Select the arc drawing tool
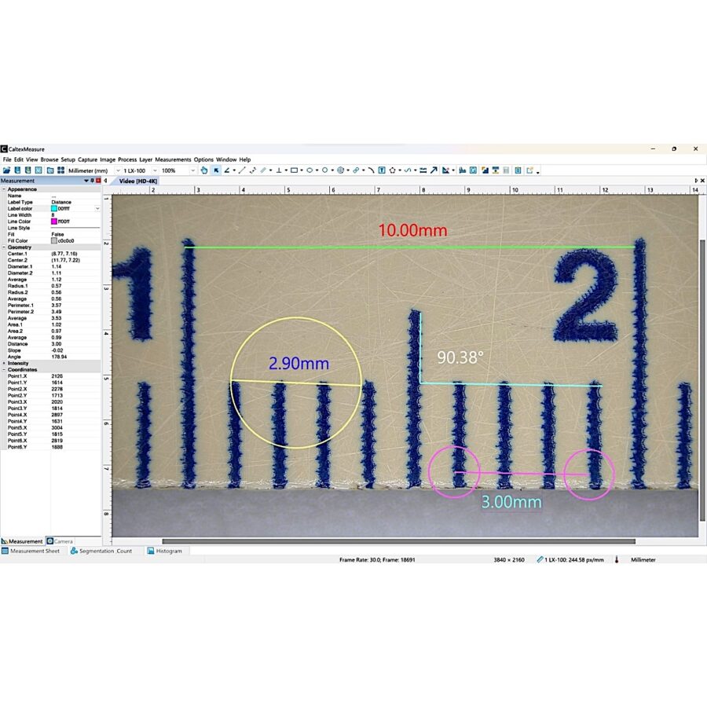The image size is (707, 707). [371, 170]
